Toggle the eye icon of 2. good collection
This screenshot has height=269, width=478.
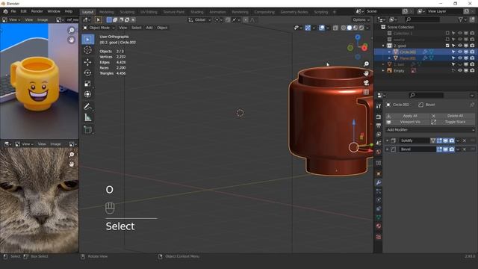pyautogui.click(x=460, y=46)
